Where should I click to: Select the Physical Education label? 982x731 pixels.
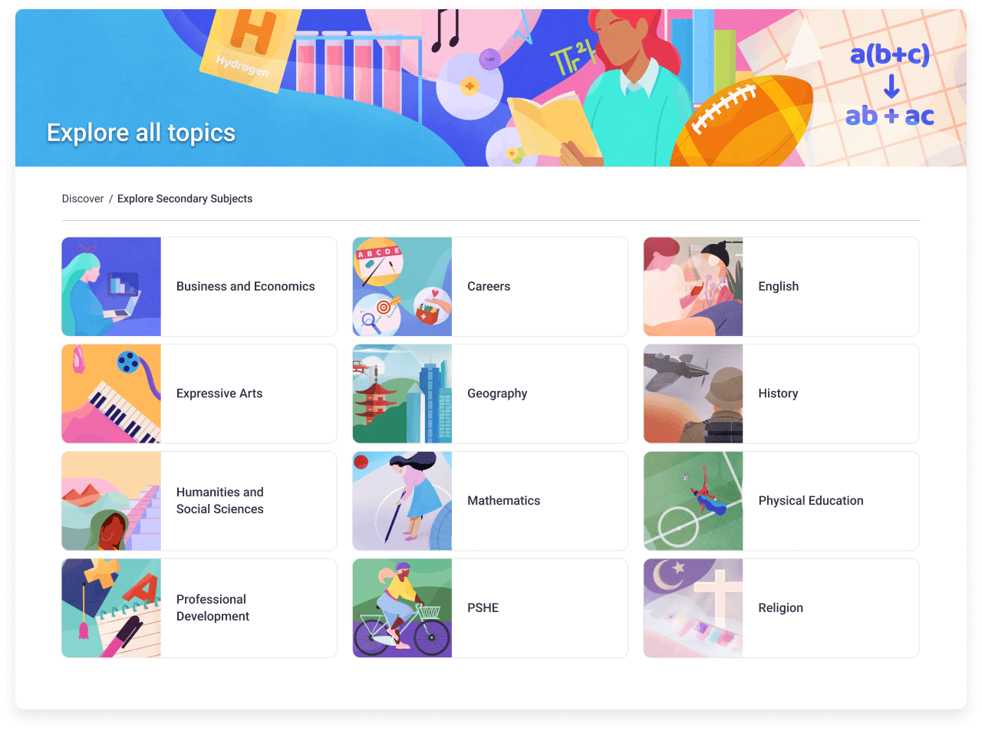point(811,501)
